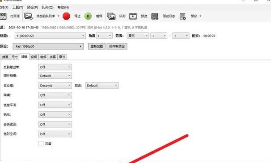Screen dimensions: 271x163
Task: Switch to the Video tab
Action: [34, 57]
